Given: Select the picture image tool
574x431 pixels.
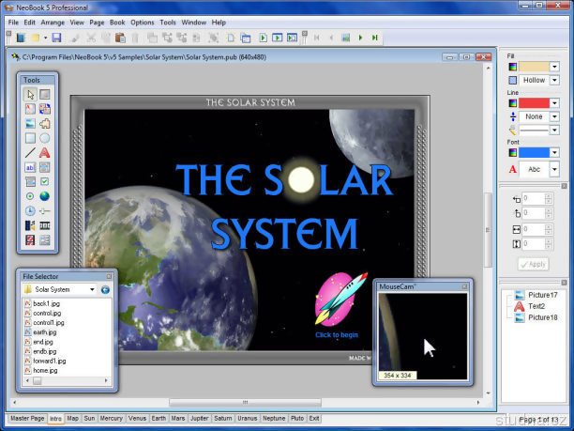Looking at the screenshot, I should pos(31,123).
